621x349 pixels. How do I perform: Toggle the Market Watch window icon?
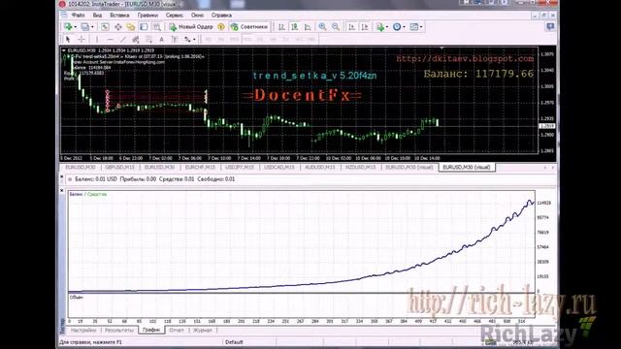click(x=105, y=27)
